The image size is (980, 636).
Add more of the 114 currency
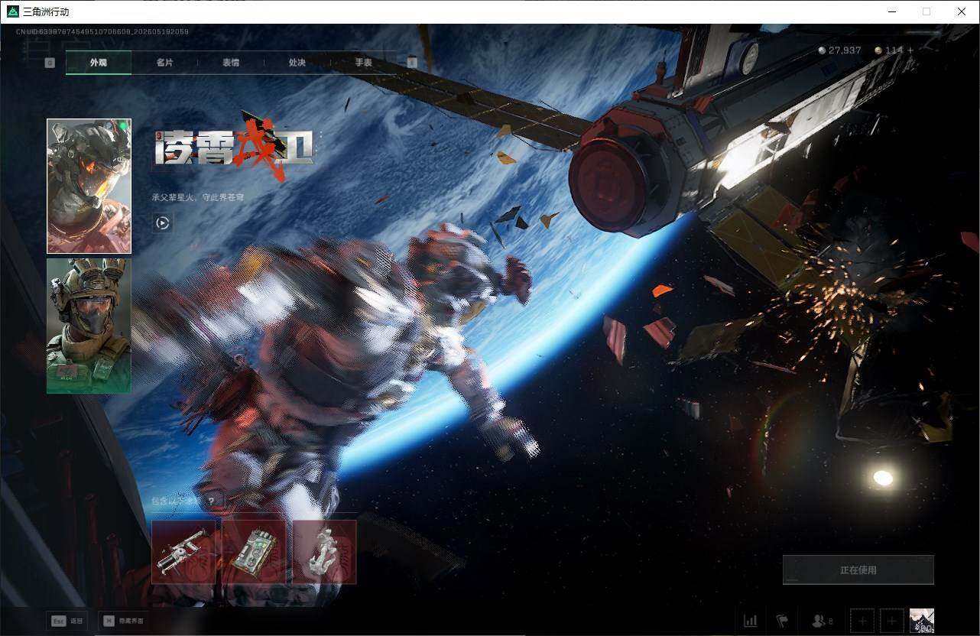[x=910, y=50]
